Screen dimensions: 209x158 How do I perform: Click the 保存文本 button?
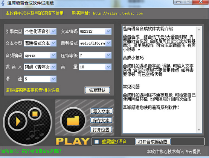pyautogui.click(x=101, y=120)
